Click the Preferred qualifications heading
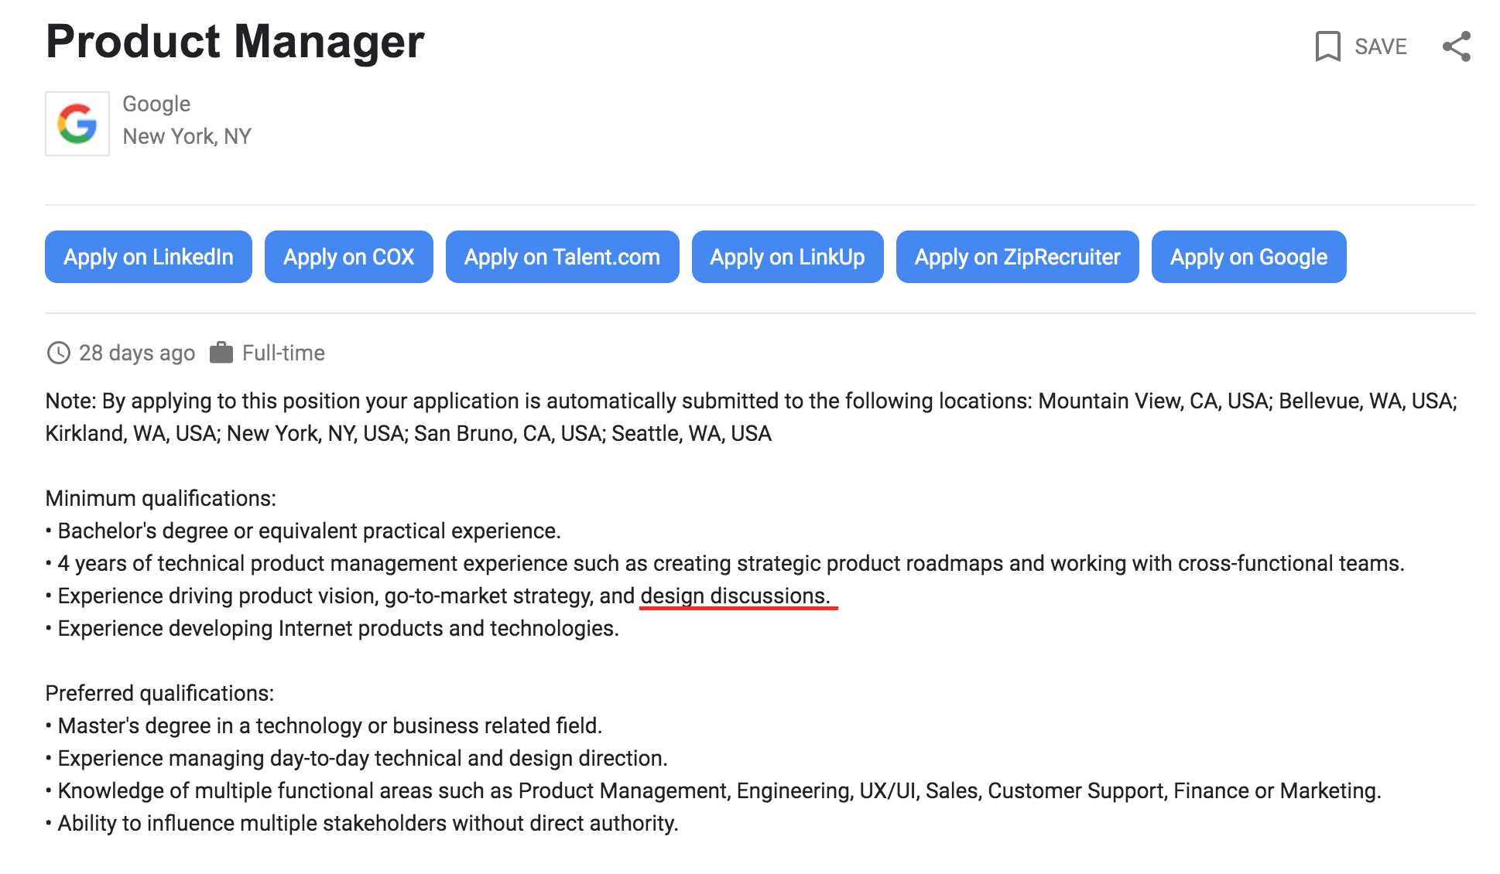The width and height of the screenshot is (1500, 874). pyautogui.click(x=160, y=693)
